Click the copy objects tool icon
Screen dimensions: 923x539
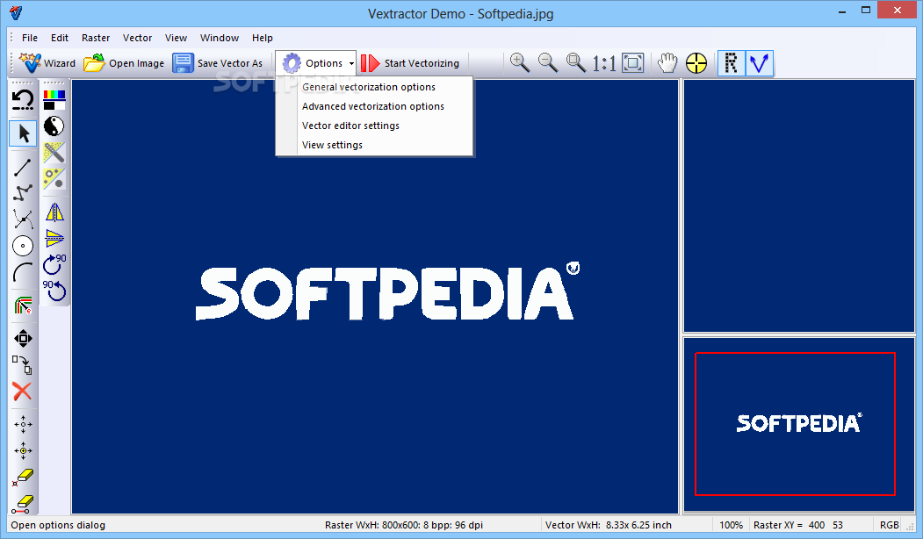[23, 365]
